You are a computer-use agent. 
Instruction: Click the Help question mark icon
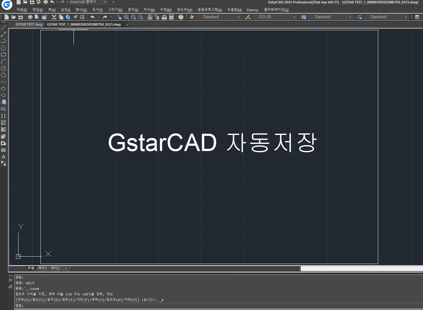point(181,17)
